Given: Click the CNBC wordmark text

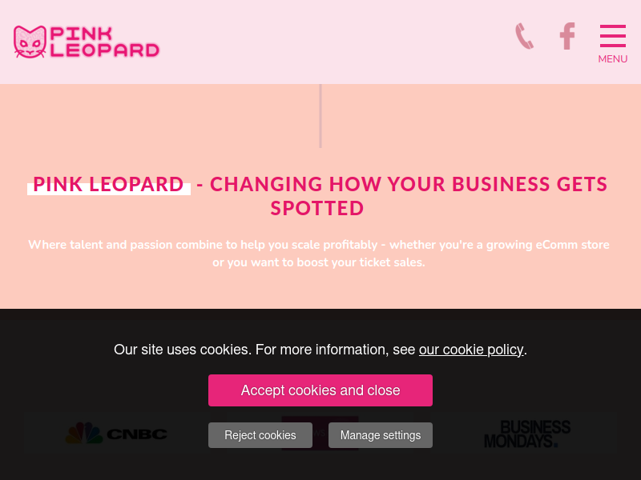Looking at the screenshot, I should pyautogui.click(x=137, y=434).
